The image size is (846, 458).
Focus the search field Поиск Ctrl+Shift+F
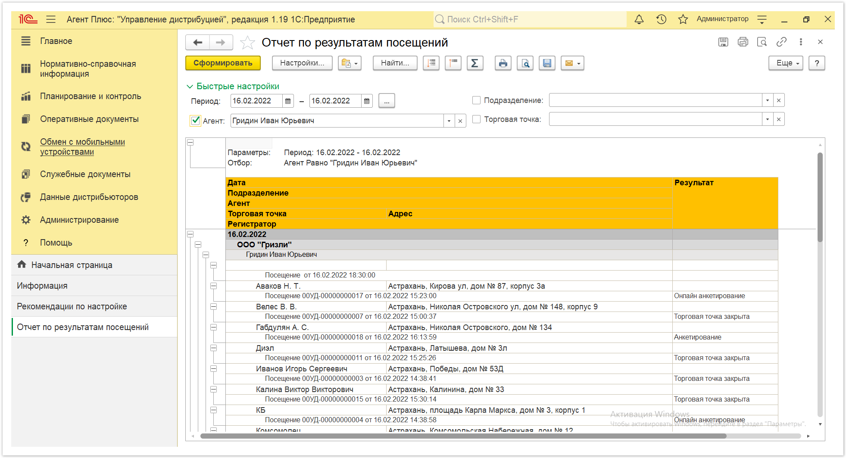530,19
